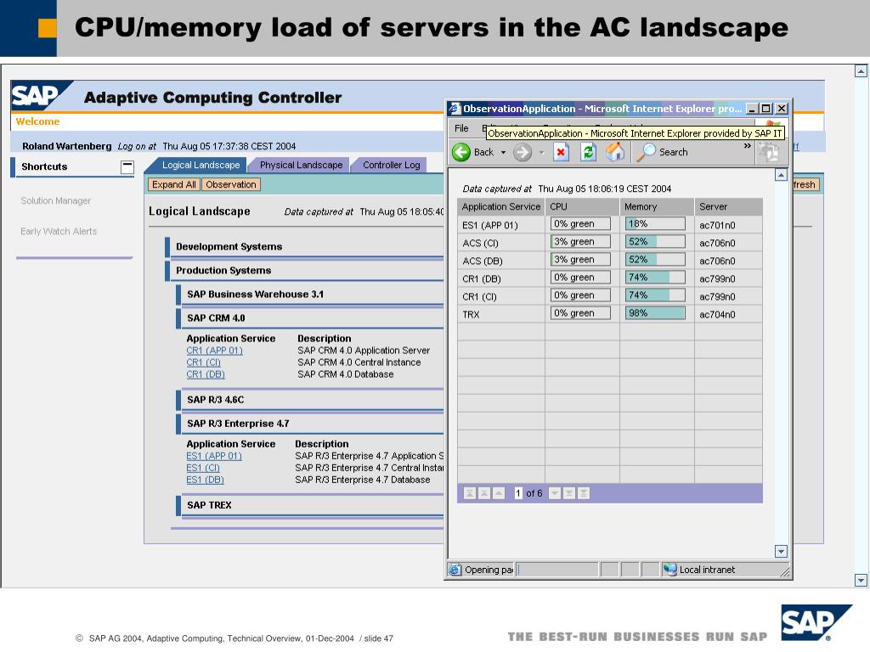The height and width of the screenshot is (652, 870).
Task: Click table pager next-page icon
Action: click(x=568, y=493)
